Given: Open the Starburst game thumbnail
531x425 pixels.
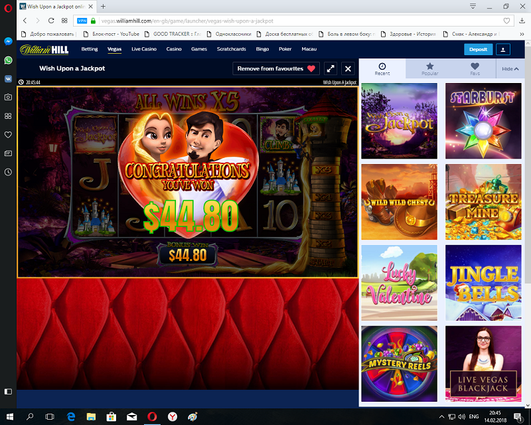Looking at the screenshot, I should tap(483, 121).
